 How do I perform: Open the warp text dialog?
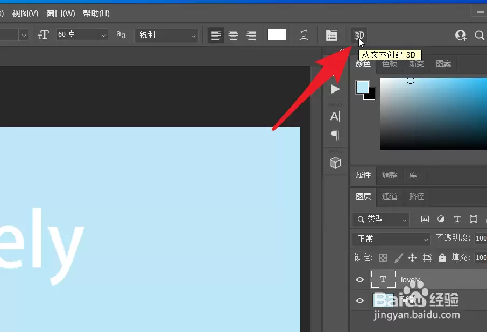(x=304, y=35)
